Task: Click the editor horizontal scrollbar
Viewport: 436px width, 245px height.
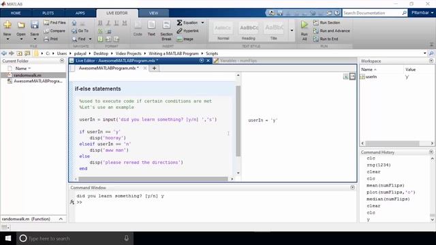Action: pos(153,179)
